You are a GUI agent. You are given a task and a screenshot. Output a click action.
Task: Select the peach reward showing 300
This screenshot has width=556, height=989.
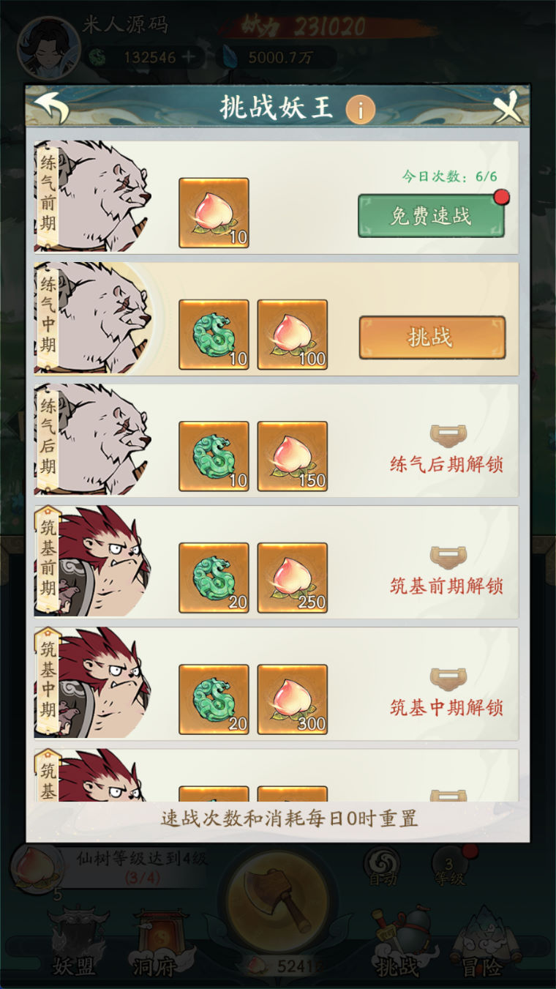click(293, 699)
